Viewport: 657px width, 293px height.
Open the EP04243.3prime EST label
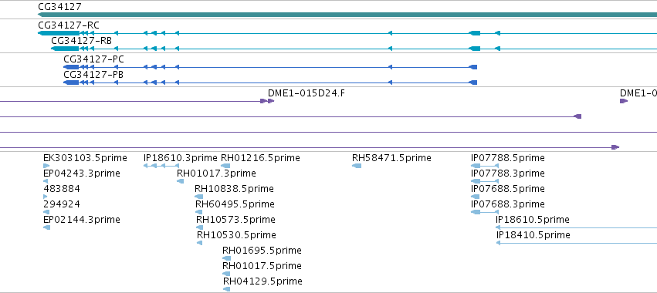pyautogui.click(x=82, y=173)
